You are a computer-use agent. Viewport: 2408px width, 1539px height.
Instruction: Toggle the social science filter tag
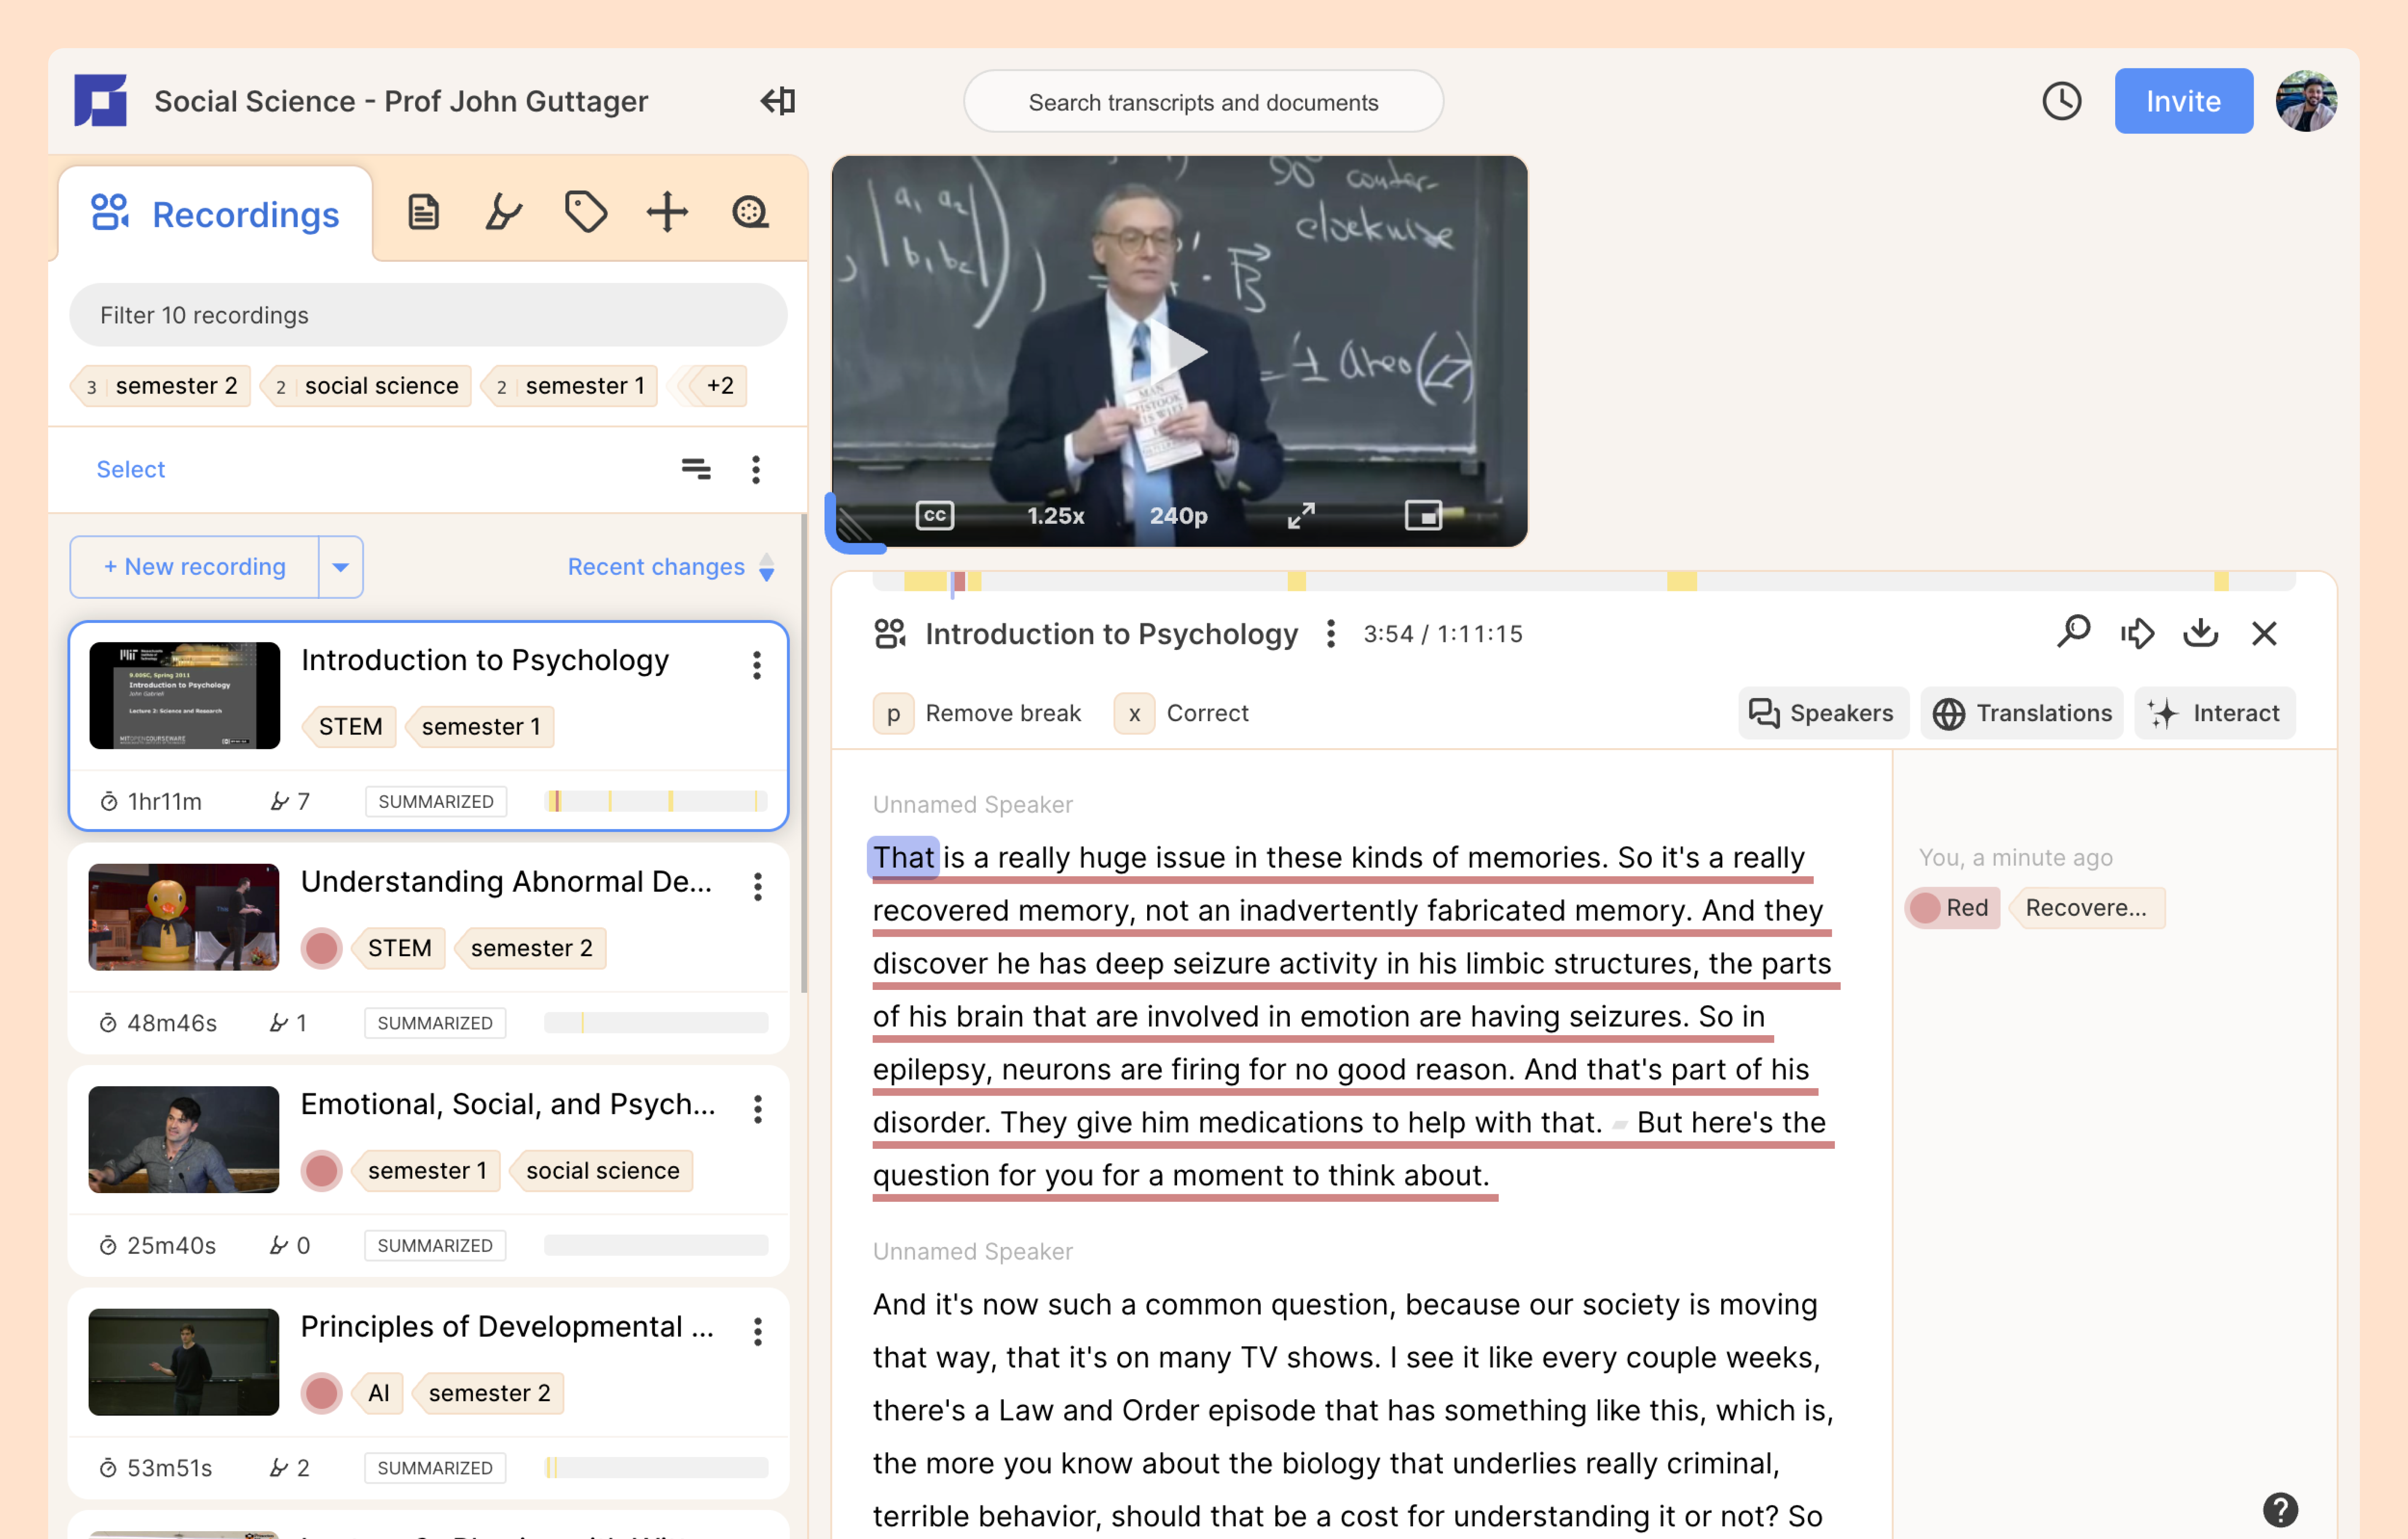point(366,386)
